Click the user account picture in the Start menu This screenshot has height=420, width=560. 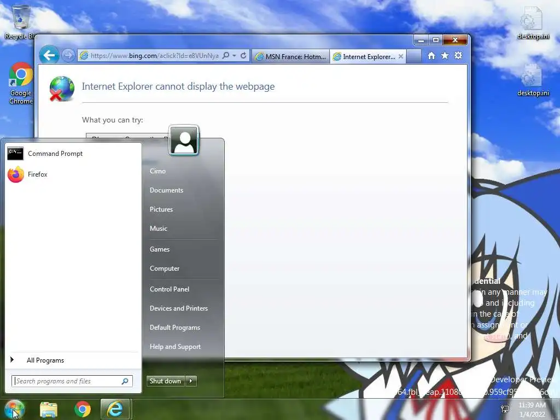click(184, 141)
